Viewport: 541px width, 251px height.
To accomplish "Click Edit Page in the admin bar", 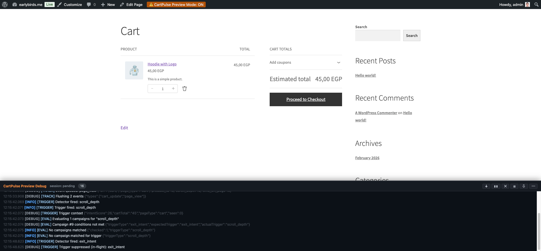I will click(131, 5).
